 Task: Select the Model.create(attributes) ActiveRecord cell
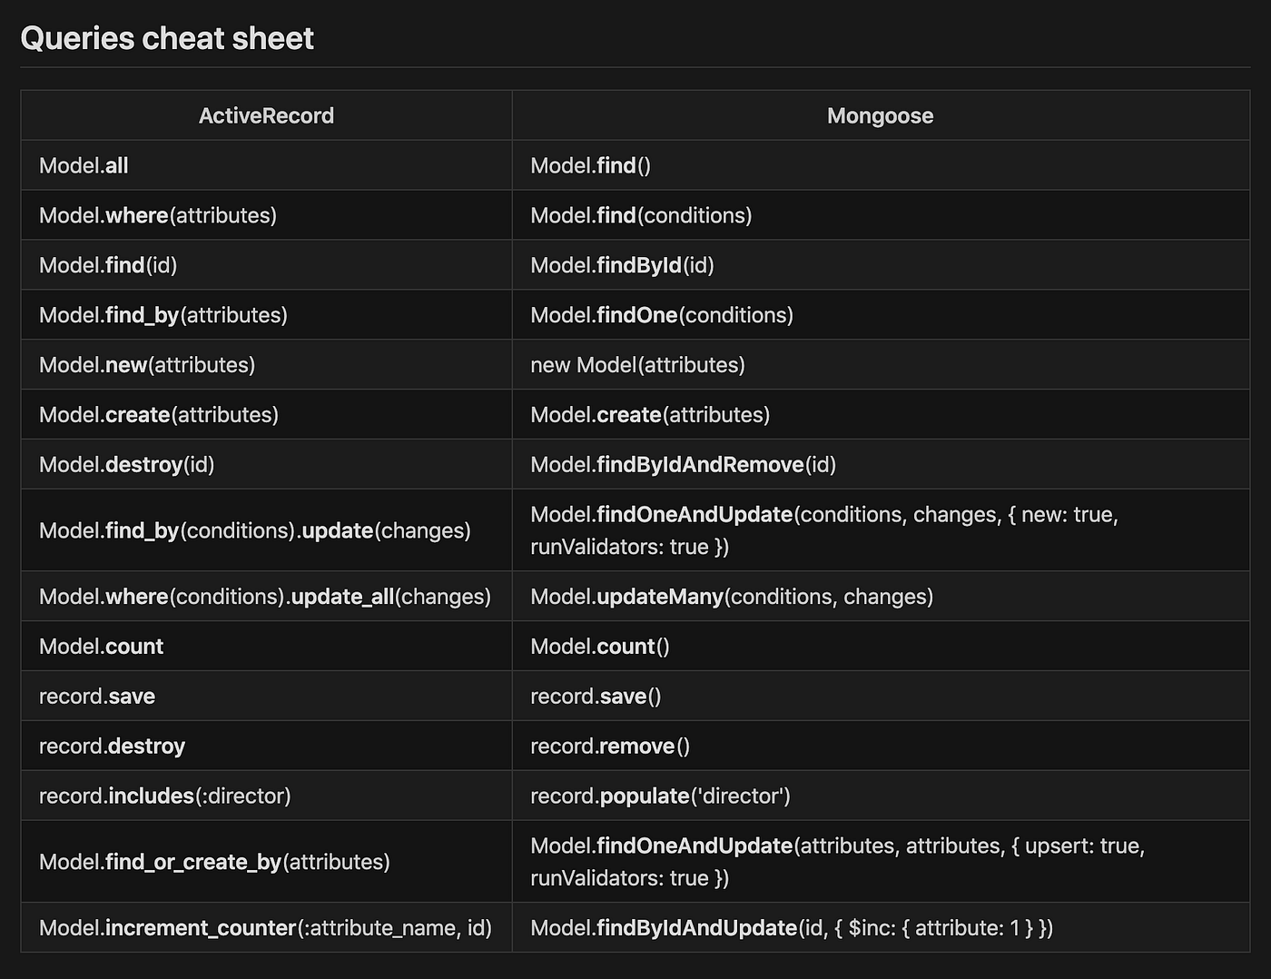tap(158, 415)
